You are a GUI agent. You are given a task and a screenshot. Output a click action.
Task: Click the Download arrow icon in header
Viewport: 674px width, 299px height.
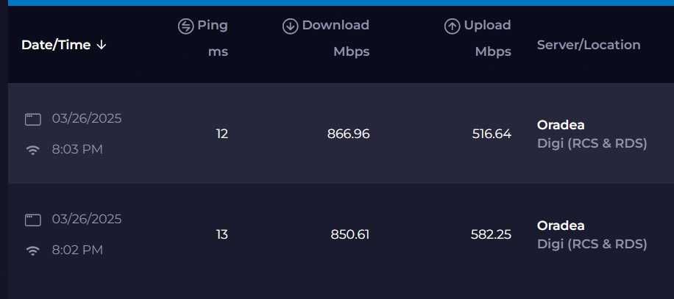290,26
